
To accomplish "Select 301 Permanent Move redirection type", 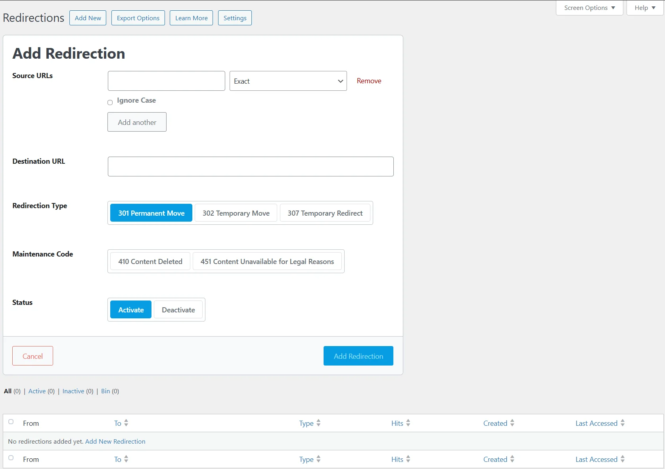I will (151, 213).
